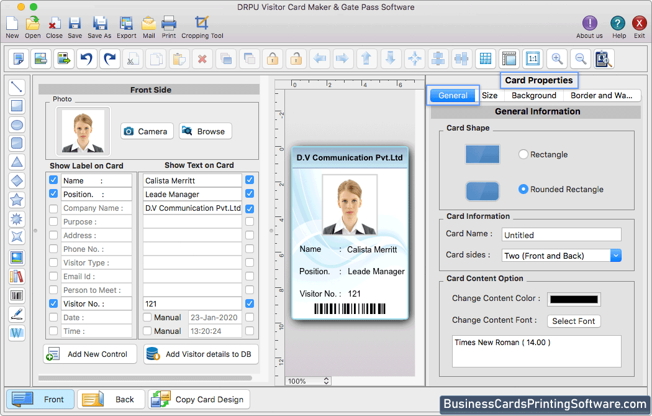Uncheck show text for Calista Merritt

tap(250, 180)
